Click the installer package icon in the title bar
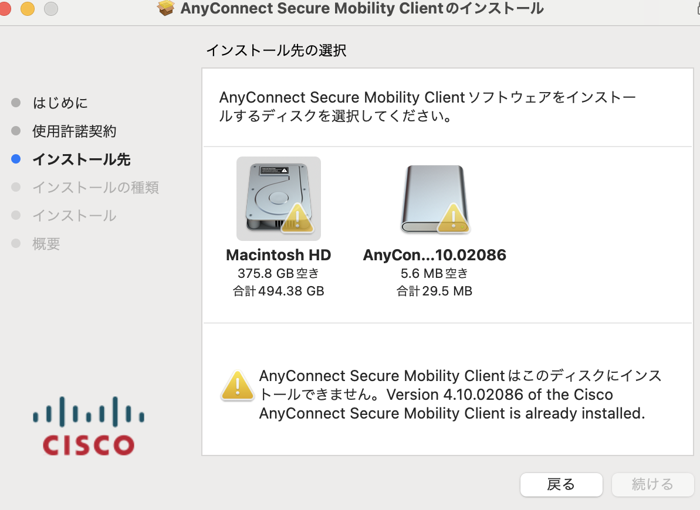 click(x=166, y=9)
